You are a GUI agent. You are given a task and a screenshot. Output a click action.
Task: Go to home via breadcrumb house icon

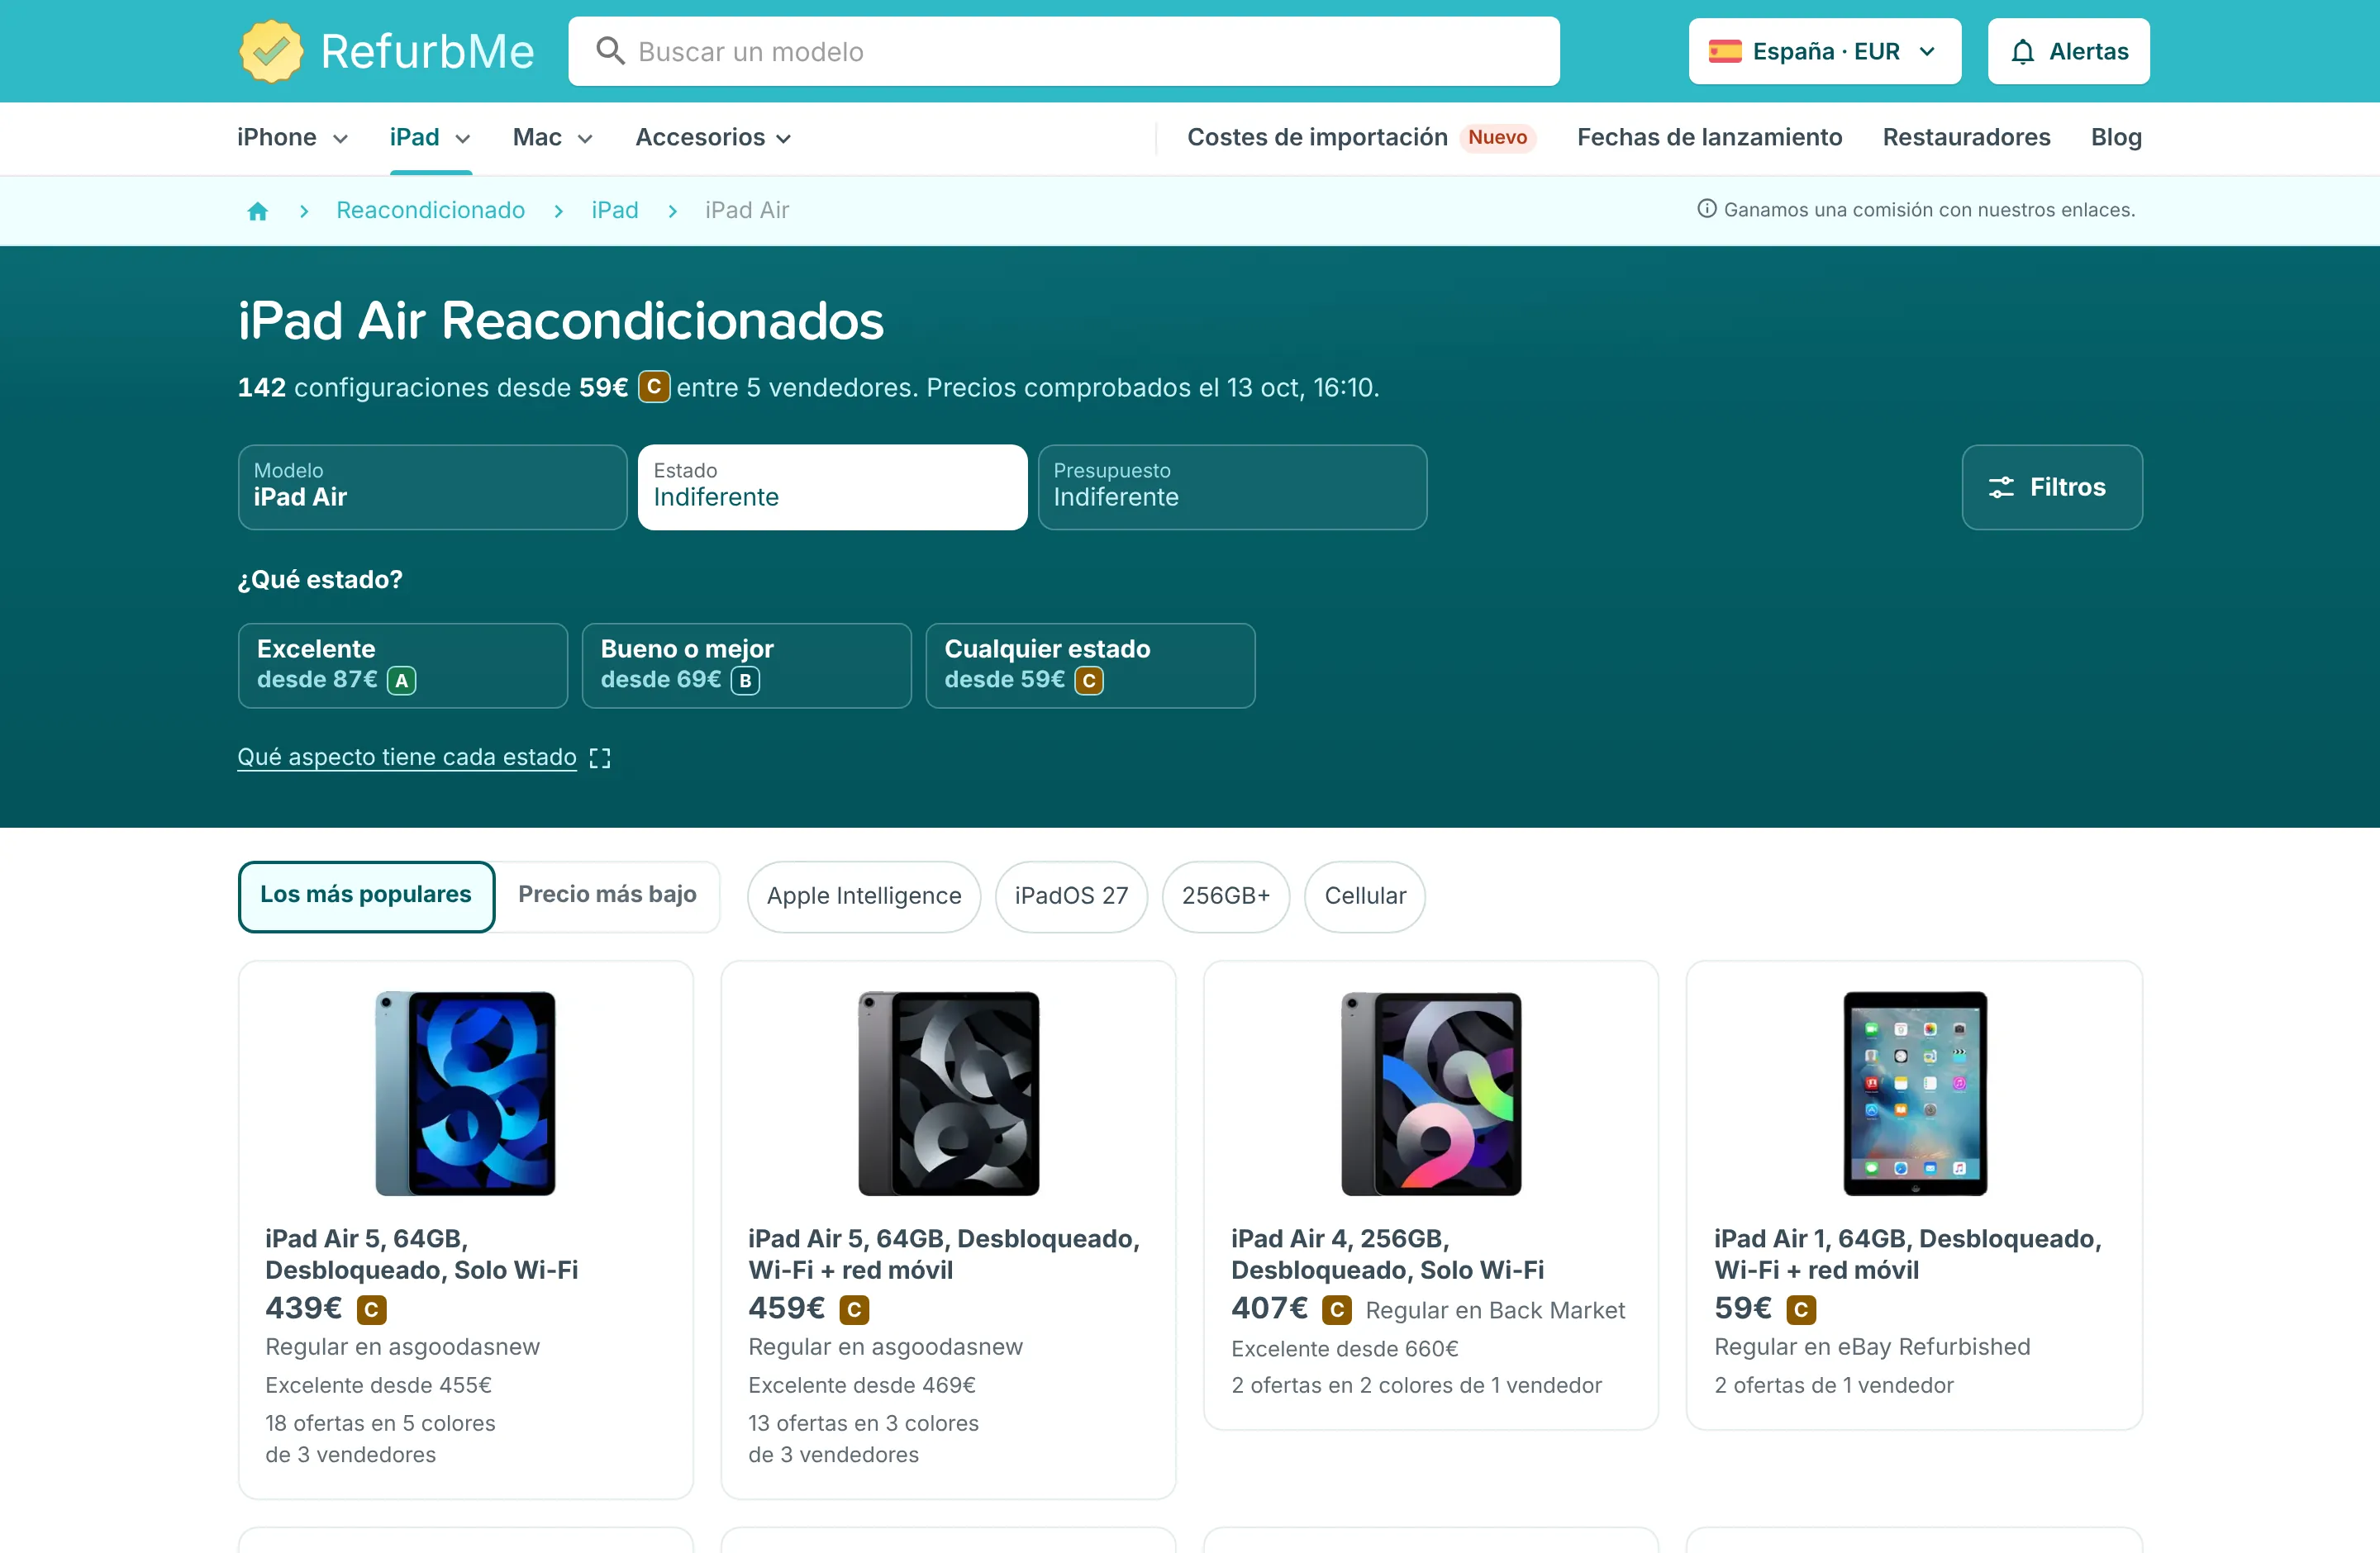click(258, 211)
